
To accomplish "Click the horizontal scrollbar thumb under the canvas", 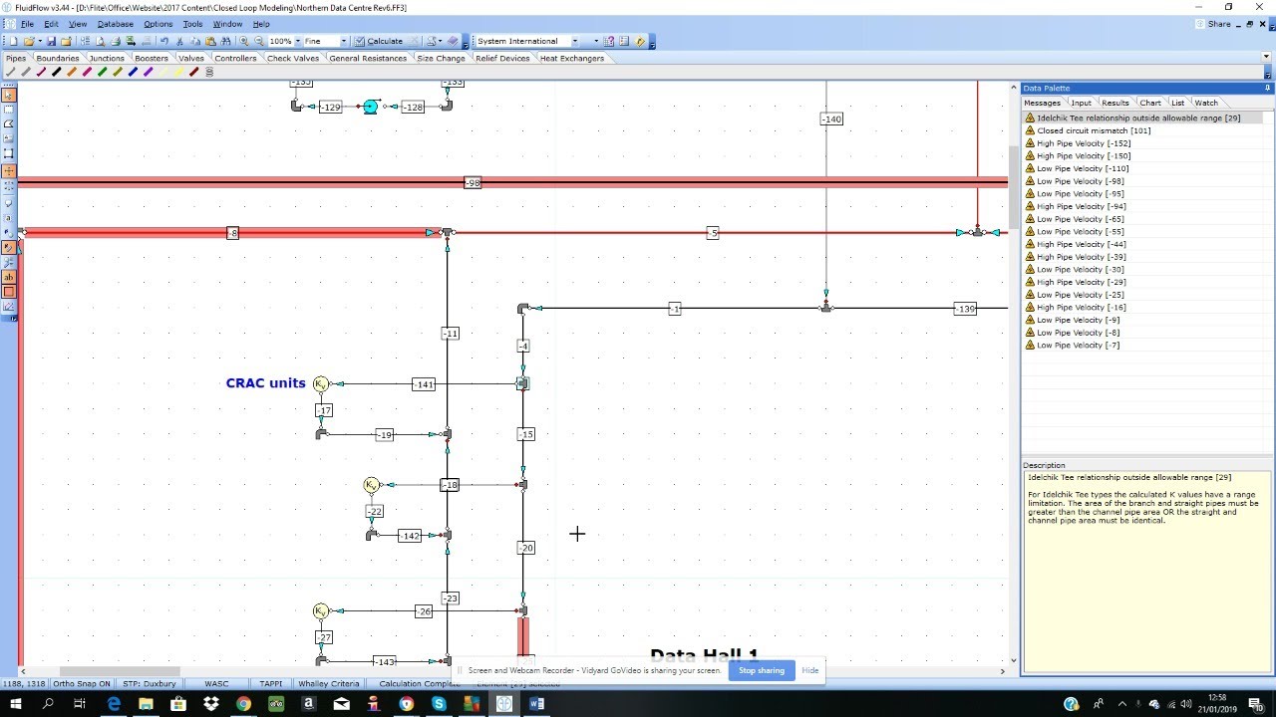I will click(x=120, y=671).
